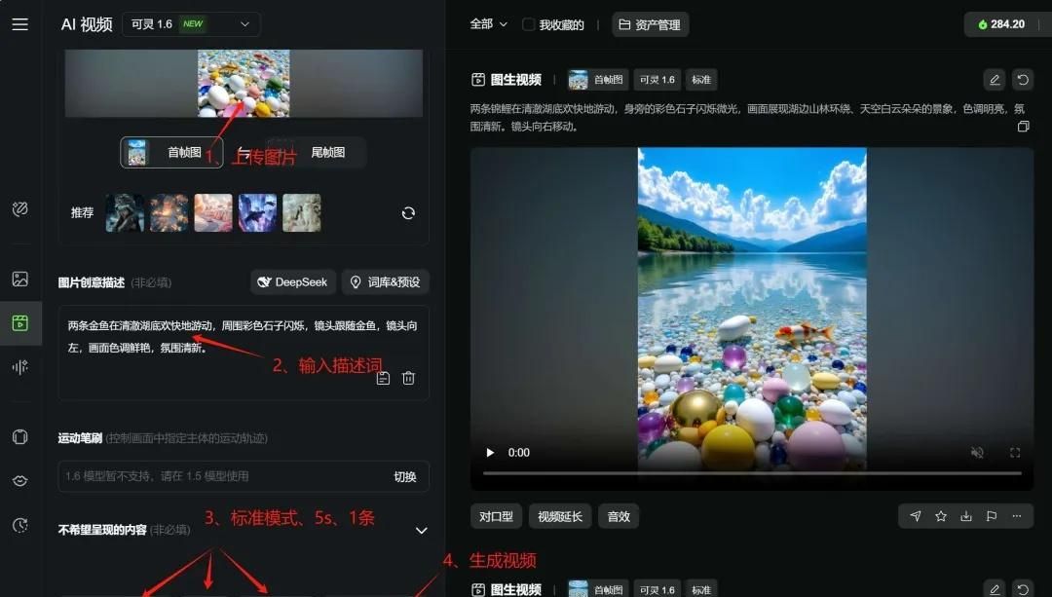Toggle fullscreen on the video player
Screen dimensions: 1052x597
1014,453
